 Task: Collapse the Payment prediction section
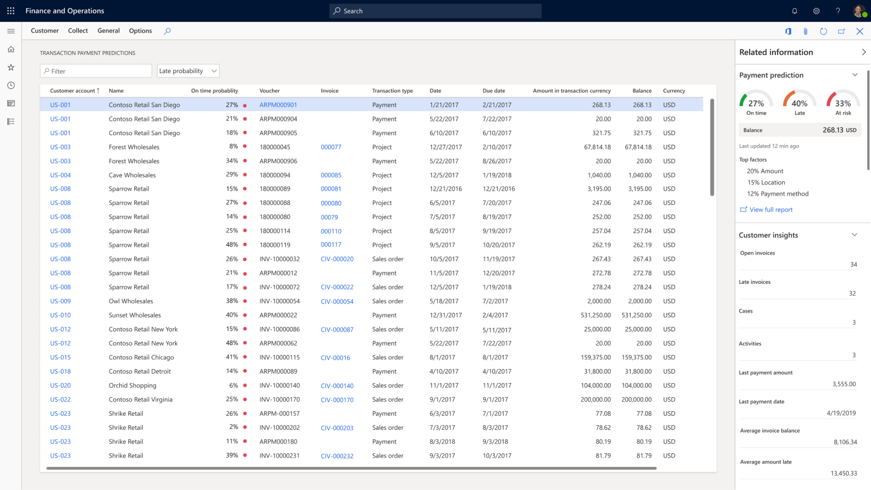click(x=855, y=75)
